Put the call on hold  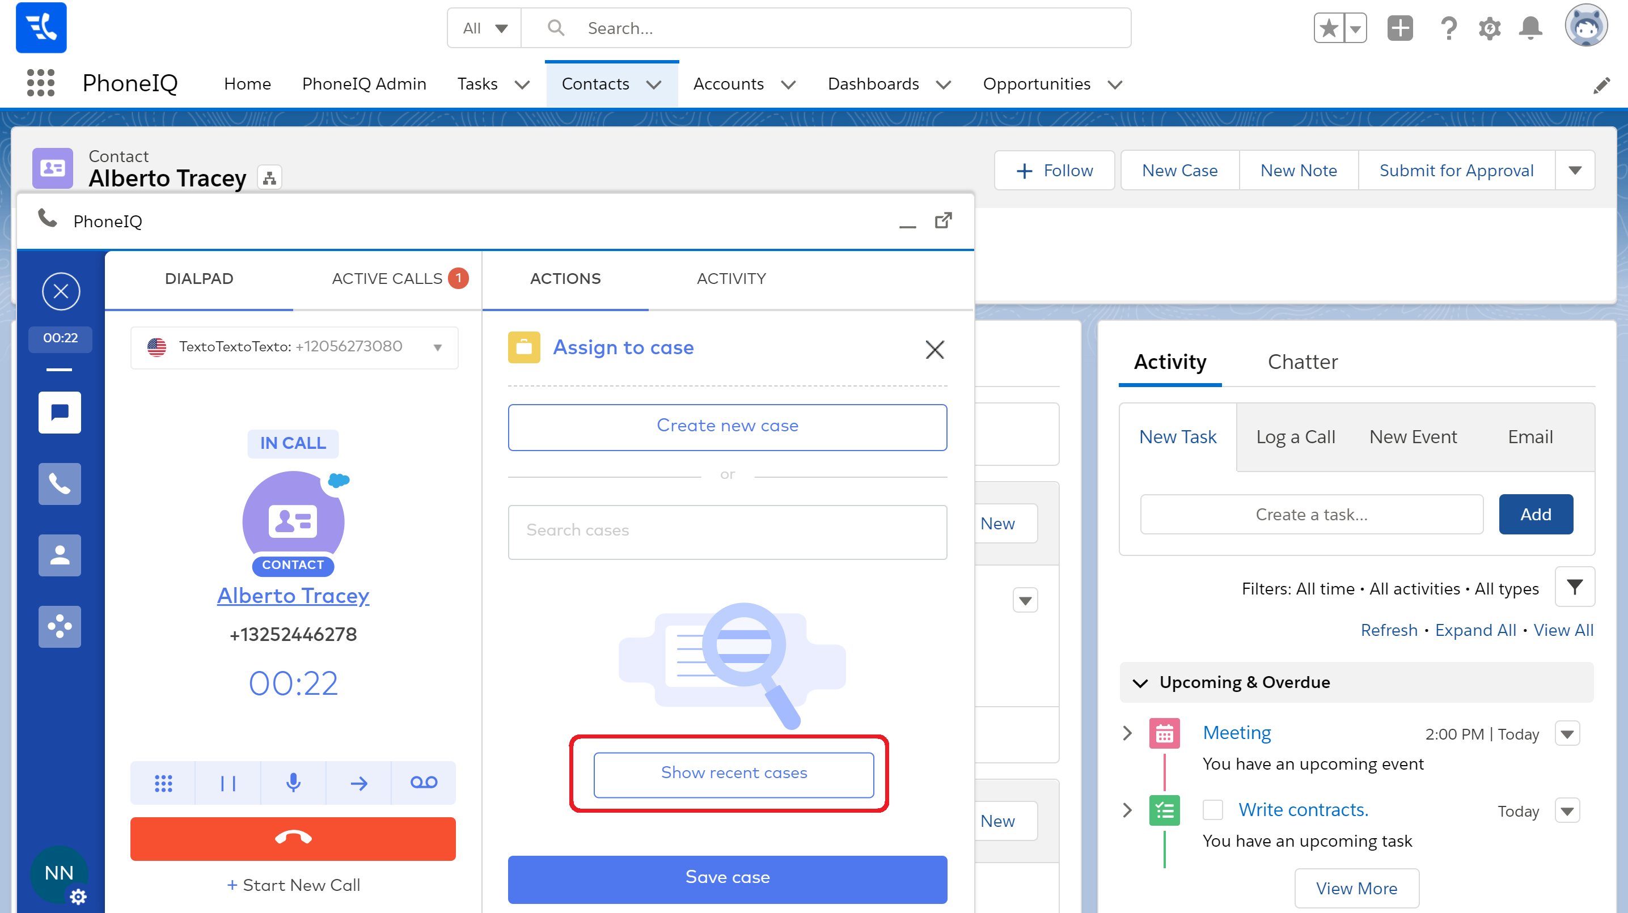227,783
